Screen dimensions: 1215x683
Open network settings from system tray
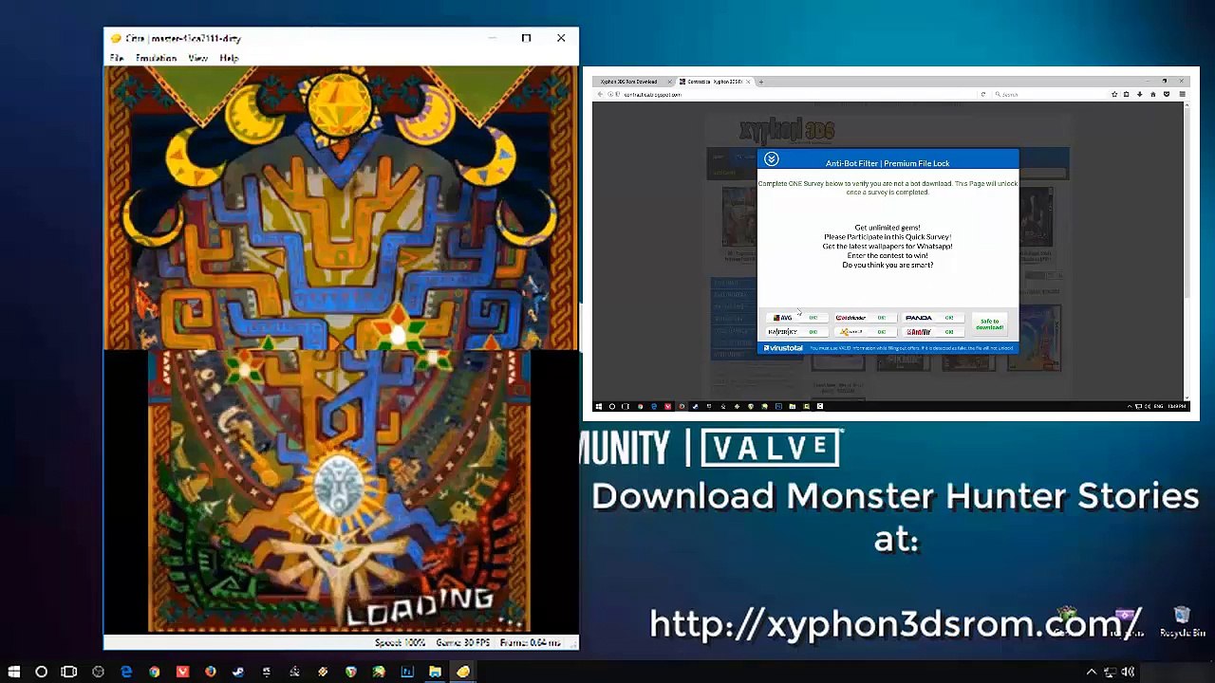point(1111,672)
